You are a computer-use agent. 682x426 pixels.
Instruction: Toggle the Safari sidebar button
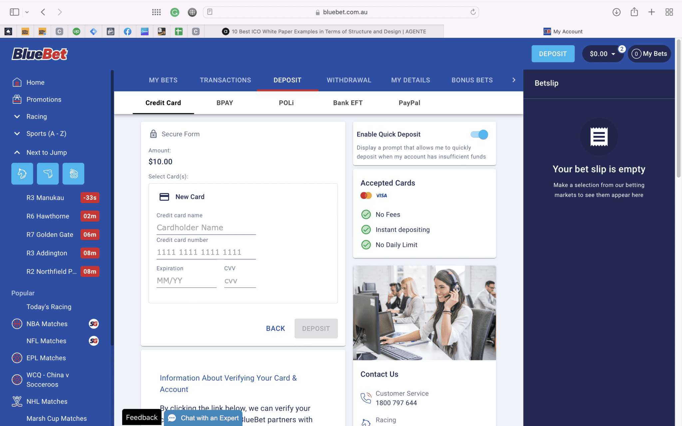(x=14, y=12)
